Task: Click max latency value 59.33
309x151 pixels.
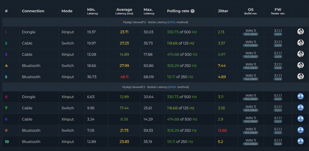Action: point(148,130)
